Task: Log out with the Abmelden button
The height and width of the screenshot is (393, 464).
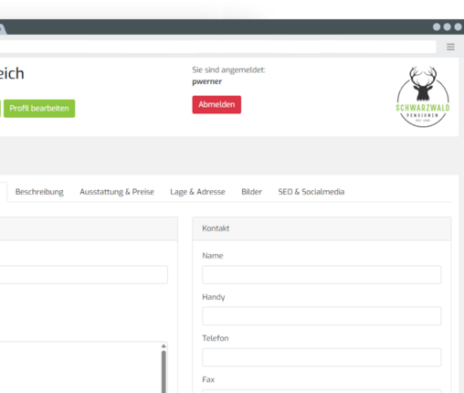Action: tap(216, 104)
